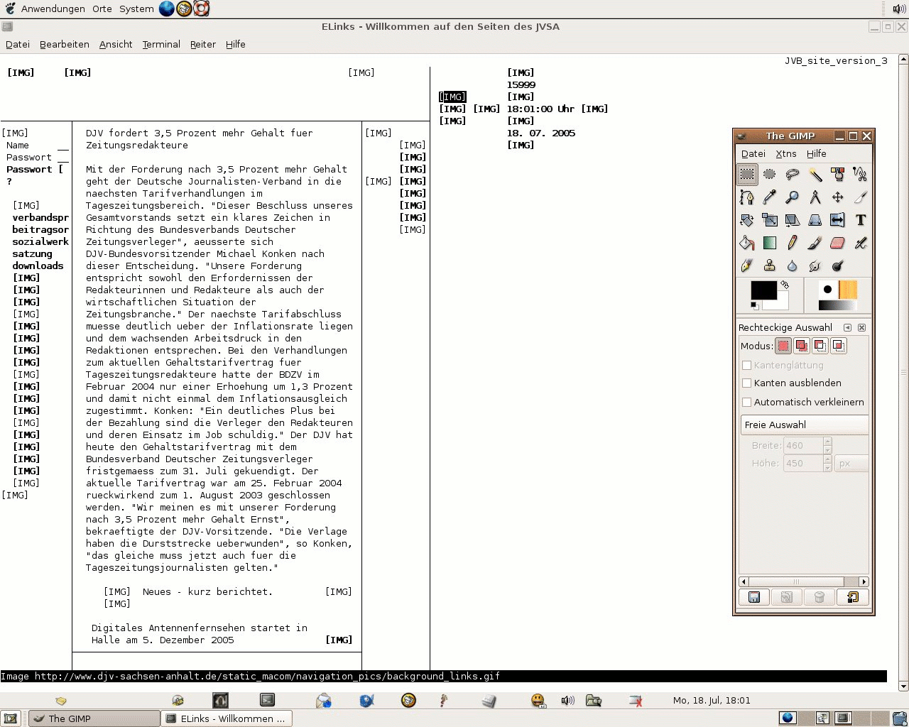Select the Smudge tool
Screen dimensions: 909x727
click(x=815, y=266)
